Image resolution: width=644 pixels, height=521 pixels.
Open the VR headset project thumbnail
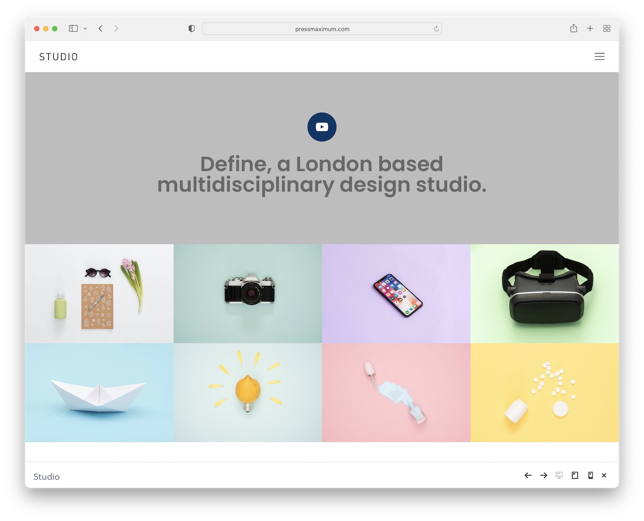[545, 294]
